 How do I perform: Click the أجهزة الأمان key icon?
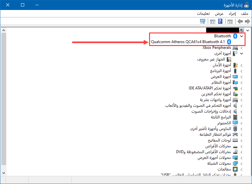236,65
